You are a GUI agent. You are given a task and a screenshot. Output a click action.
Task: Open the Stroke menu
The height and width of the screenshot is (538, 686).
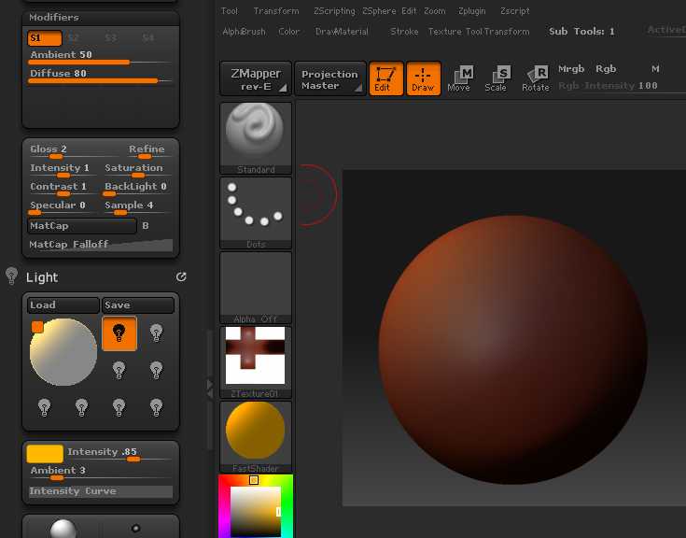pyautogui.click(x=404, y=32)
